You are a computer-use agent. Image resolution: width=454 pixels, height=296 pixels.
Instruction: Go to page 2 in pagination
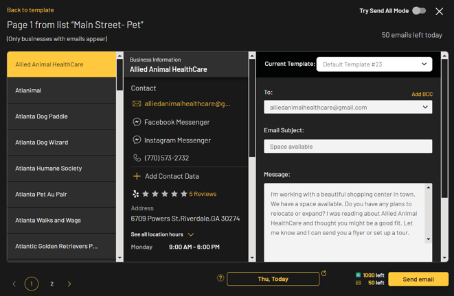[52, 284]
